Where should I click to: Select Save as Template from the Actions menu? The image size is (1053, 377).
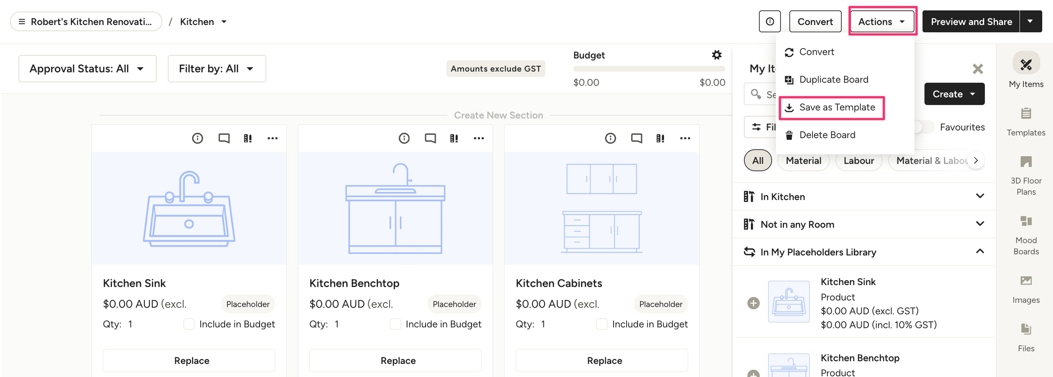831,107
